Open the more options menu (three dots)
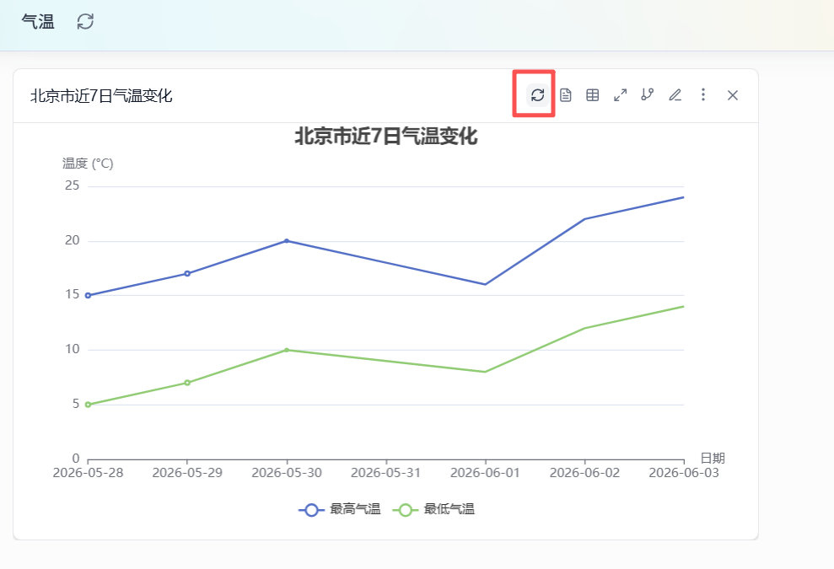The image size is (834, 569). pos(703,94)
